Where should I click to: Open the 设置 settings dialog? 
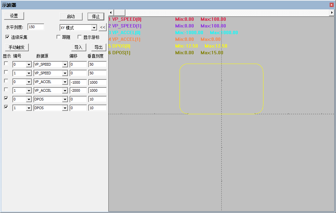[x=14, y=16]
